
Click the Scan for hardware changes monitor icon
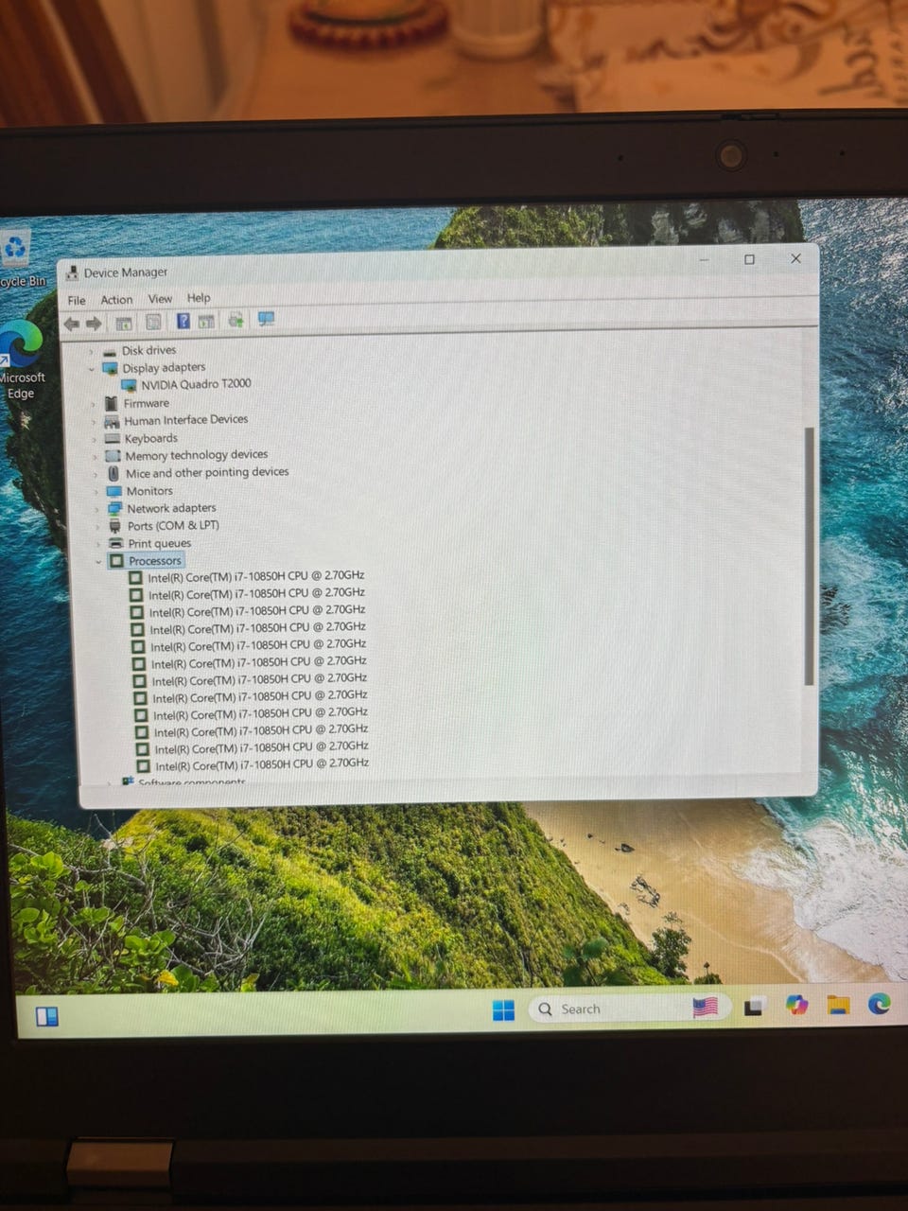click(x=266, y=320)
